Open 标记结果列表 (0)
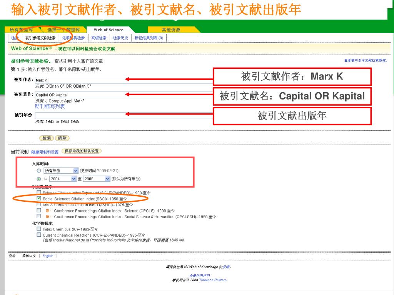Viewport: 394px width, 295px height. 149,38
